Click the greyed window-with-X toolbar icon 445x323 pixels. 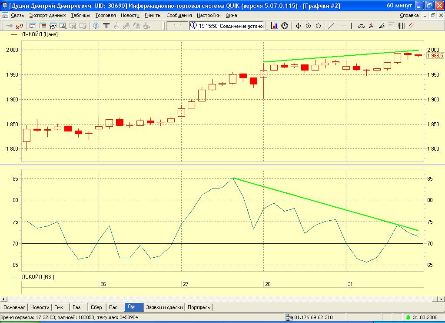(73, 26)
